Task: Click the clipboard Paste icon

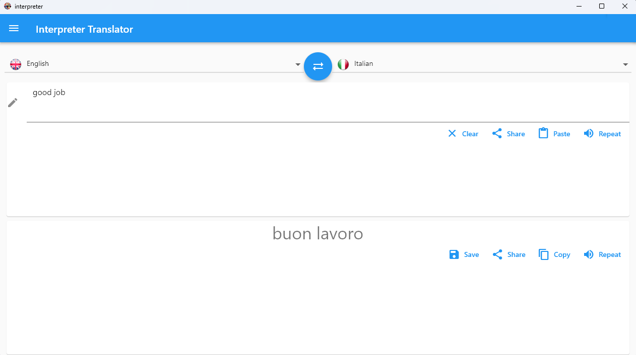Action: click(x=543, y=134)
